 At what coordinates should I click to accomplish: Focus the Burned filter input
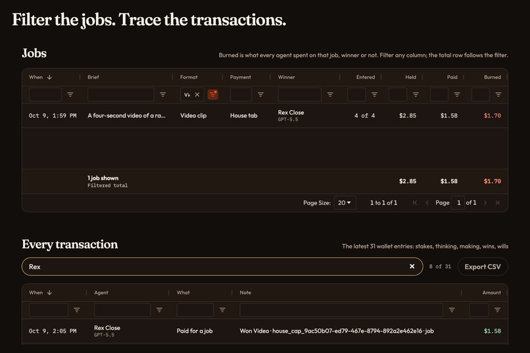click(x=480, y=95)
